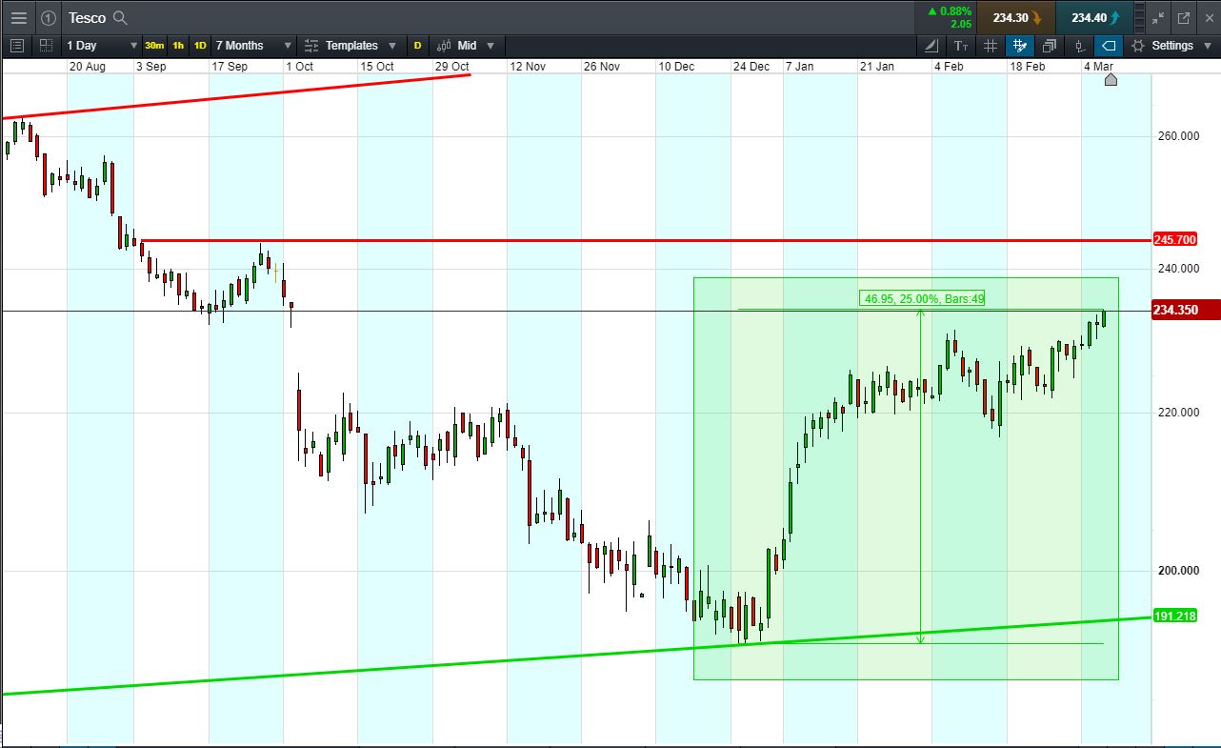Open the hamburger main menu
This screenshot has height=748, width=1221.
[x=19, y=17]
